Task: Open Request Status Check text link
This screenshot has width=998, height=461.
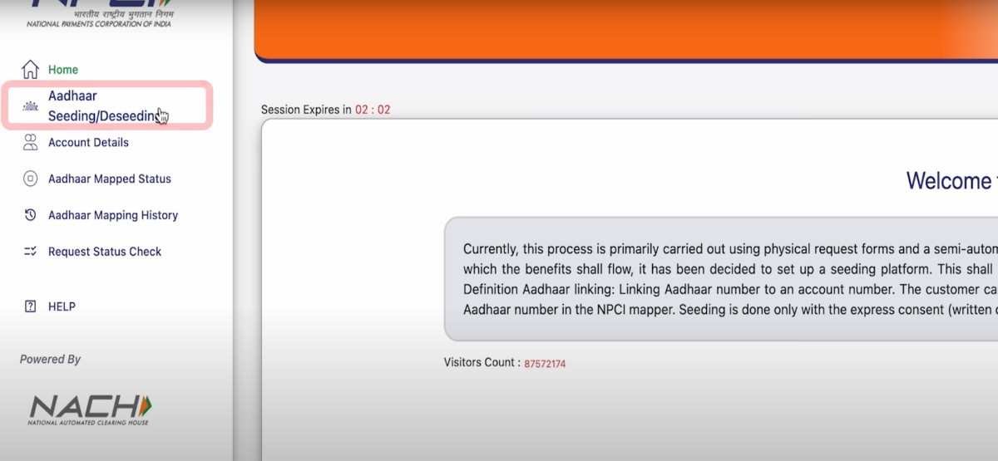Action: pyautogui.click(x=105, y=252)
